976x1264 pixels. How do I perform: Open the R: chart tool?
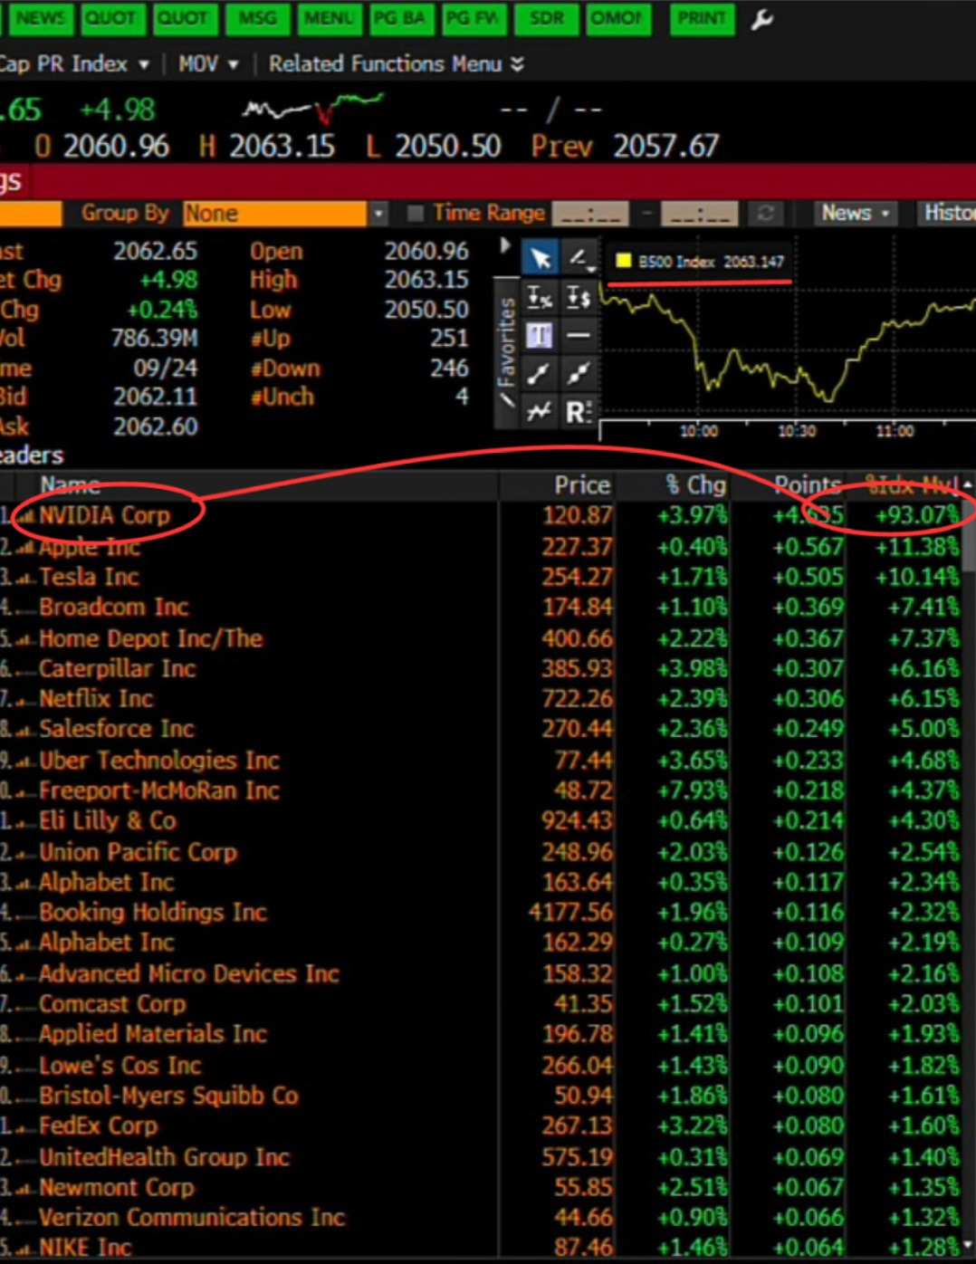pyautogui.click(x=579, y=412)
